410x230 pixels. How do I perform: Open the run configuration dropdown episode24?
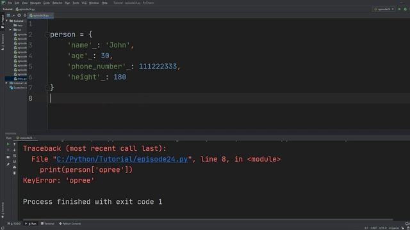(x=384, y=9)
